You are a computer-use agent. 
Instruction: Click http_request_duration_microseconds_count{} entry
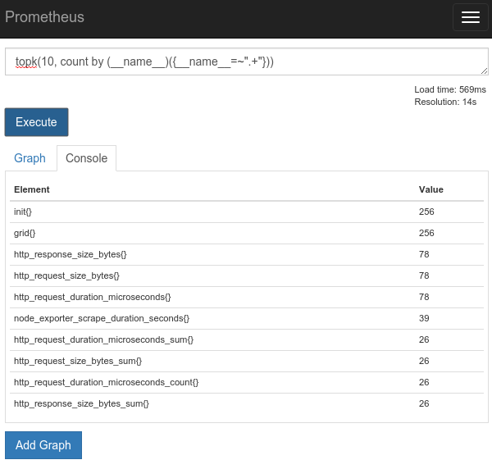106,382
